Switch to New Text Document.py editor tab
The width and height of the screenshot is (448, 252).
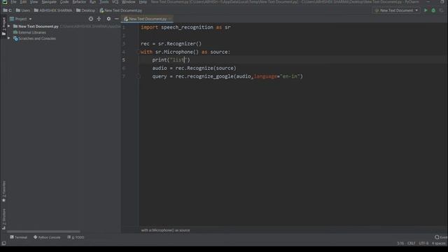(x=147, y=19)
